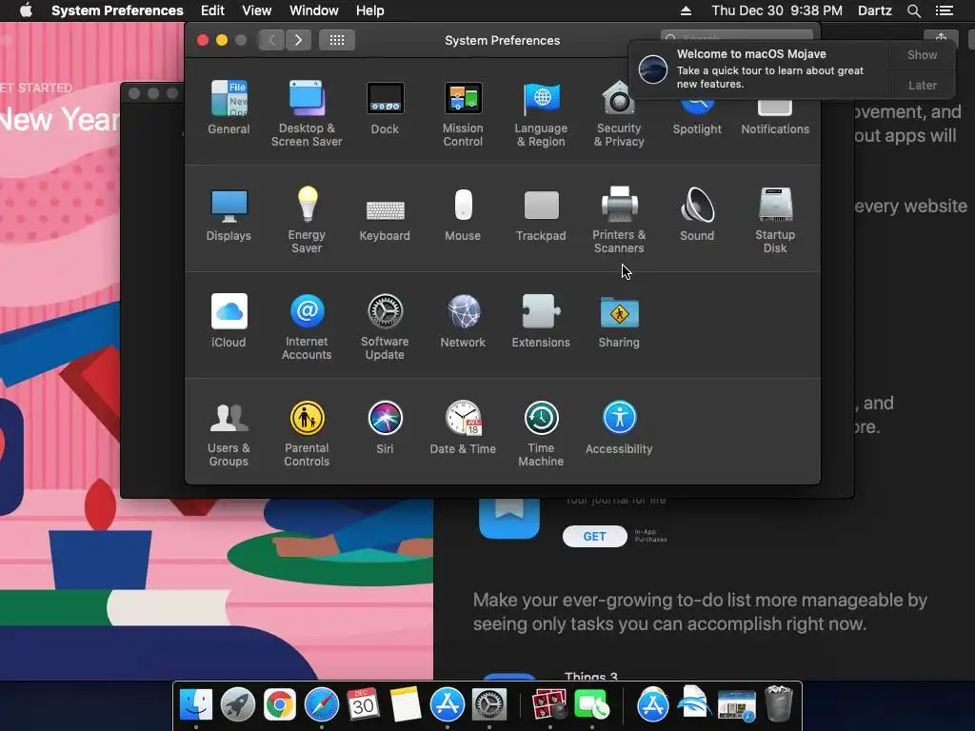This screenshot has height=731, width=975.
Task: Open System Preferences from the Dock
Action: pos(489,705)
